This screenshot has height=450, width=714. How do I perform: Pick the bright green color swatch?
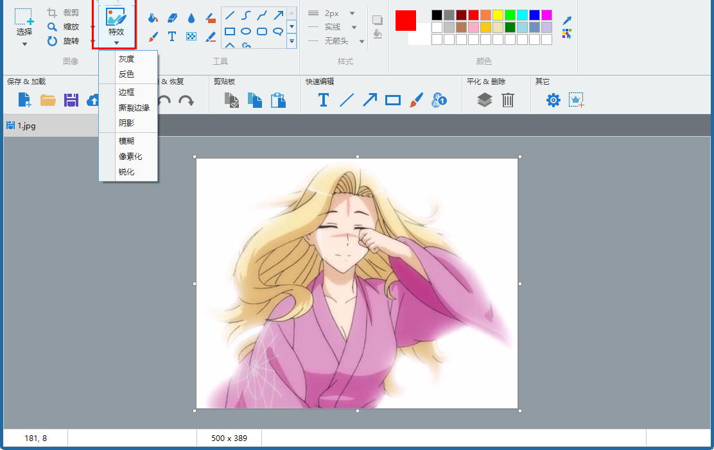(x=510, y=15)
